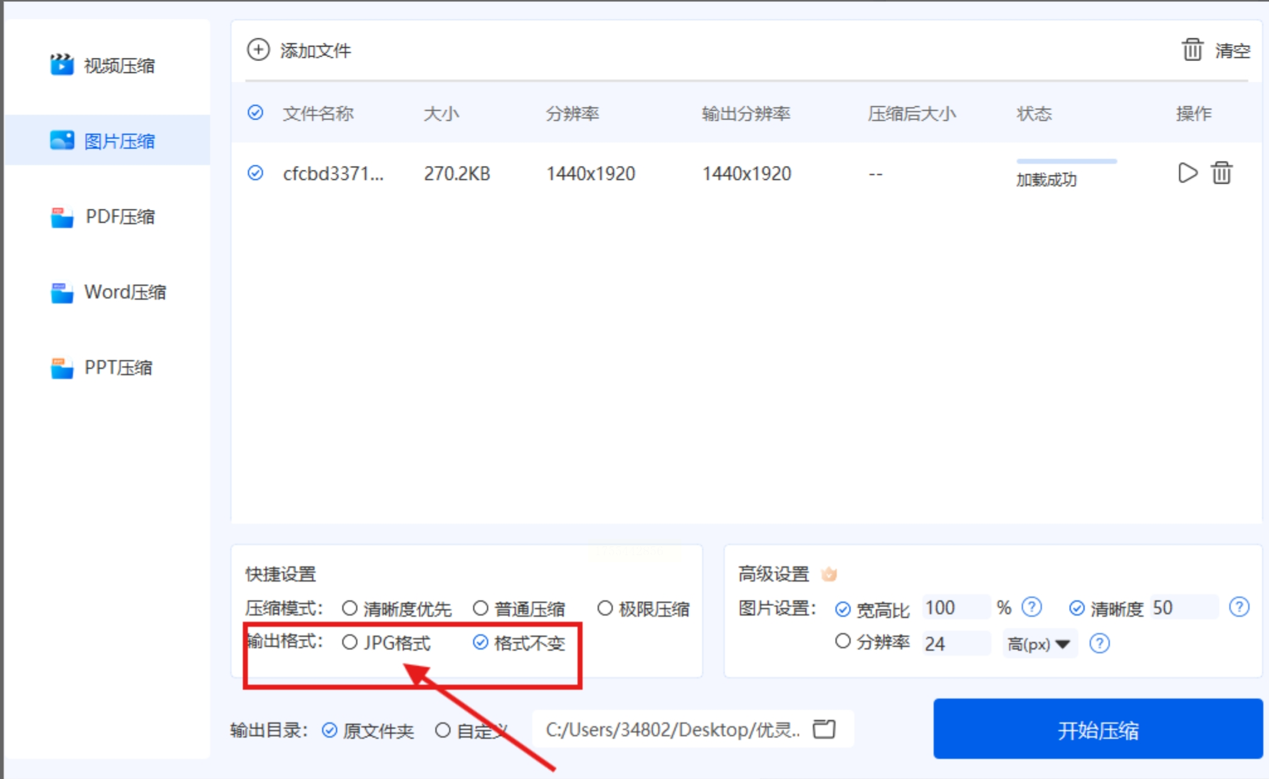This screenshot has width=1269, height=779.
Task: Start compressing file with play icon
Action: (1187, 173)
